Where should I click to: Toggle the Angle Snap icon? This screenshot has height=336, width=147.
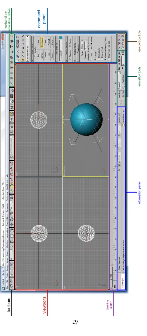[x=12, y=174]
